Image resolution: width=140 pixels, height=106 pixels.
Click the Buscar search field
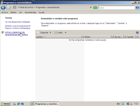pos(116,8)
